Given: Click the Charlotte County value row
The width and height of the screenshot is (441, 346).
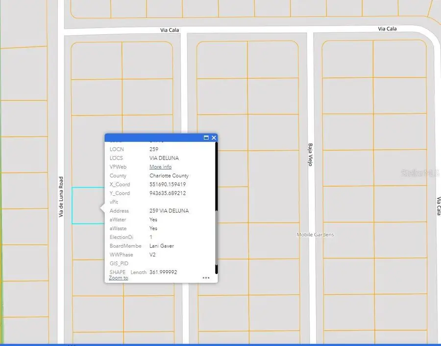Looking at the screenshot, I should click(x=169, y=175).
